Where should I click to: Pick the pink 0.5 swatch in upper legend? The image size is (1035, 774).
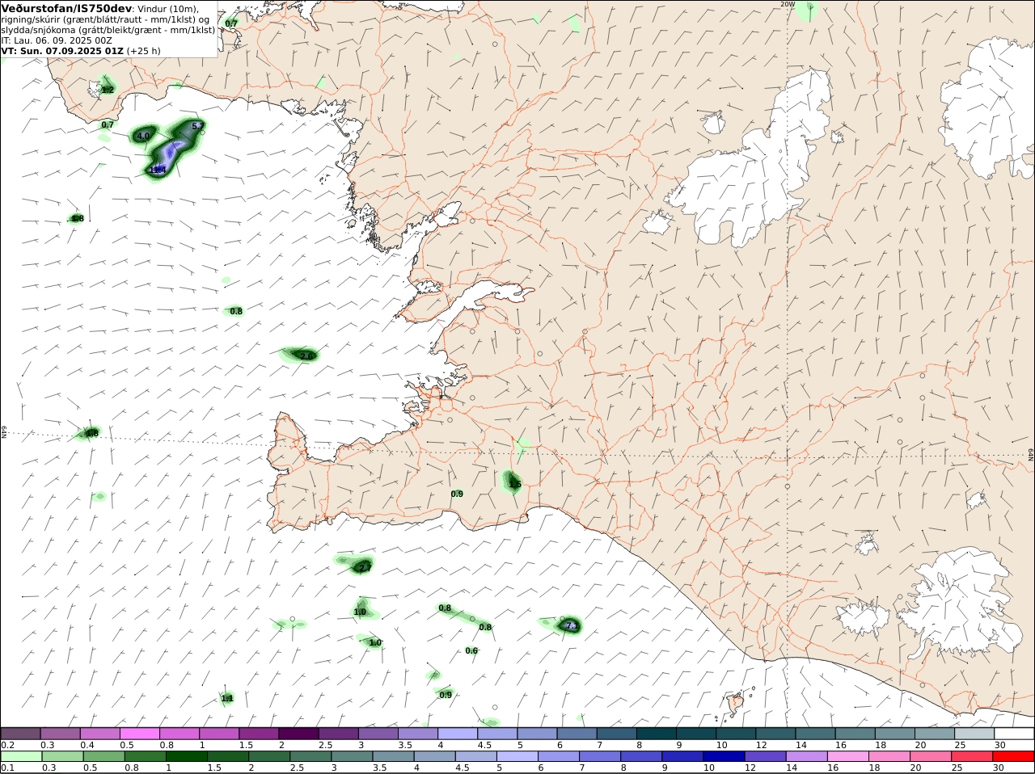coord(139,734)
